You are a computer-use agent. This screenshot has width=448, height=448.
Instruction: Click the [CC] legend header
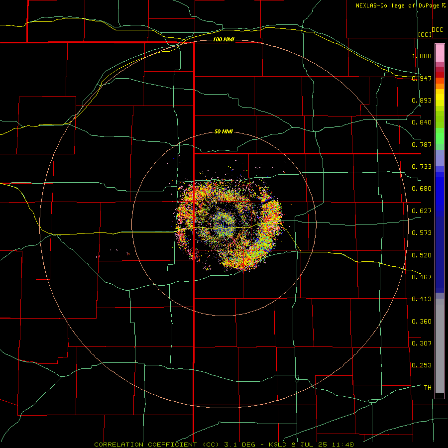coord(425,35)
